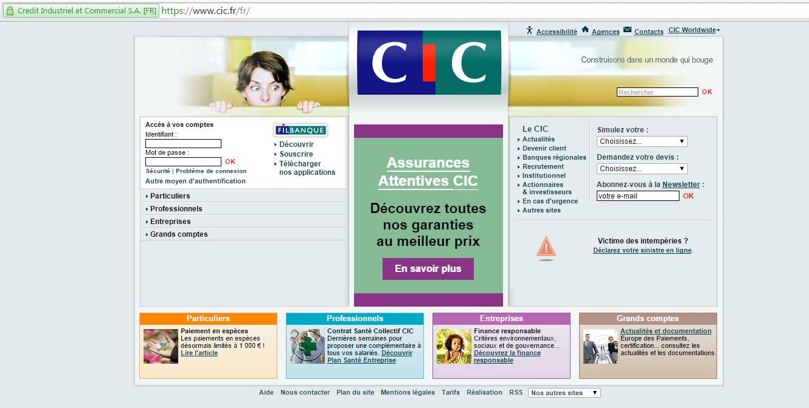Open the CIC Worldwide dropdown
Image resolution: width=809 pixels, height=408 pixels.
pos(694,30)
